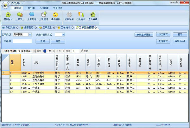Click the green plus 报修登记 toolbar icon
Screen dimensions: 190x128
8,15
